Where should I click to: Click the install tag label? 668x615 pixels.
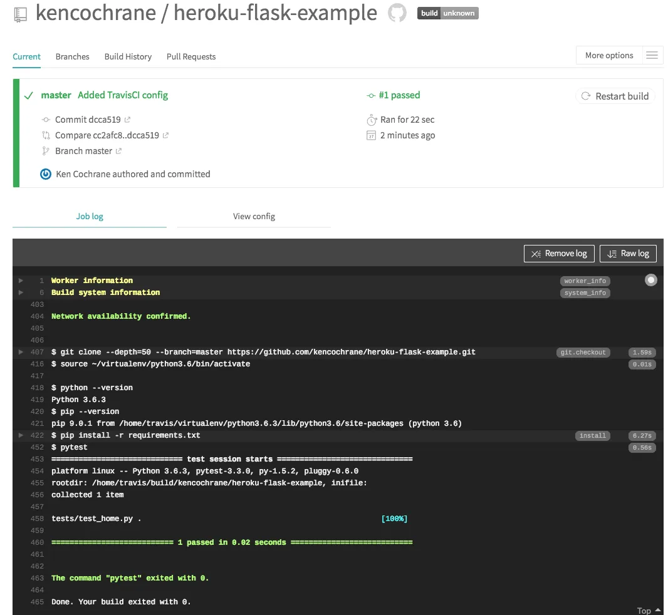pos(593,435)
